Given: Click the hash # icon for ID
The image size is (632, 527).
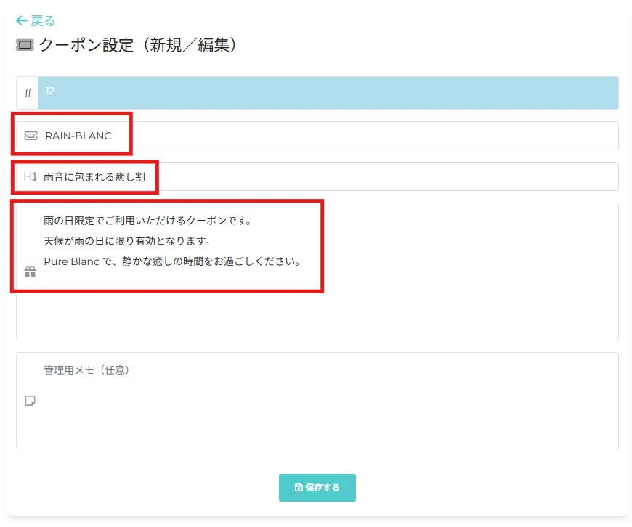Looking at the screenshot, I should tap(28, 93).
